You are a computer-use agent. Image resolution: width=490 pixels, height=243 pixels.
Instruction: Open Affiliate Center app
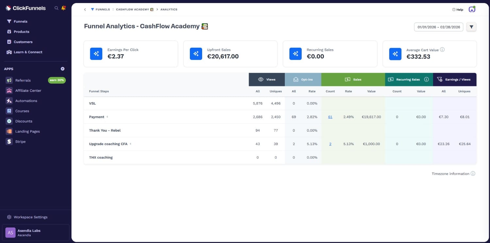click(28, 90)
